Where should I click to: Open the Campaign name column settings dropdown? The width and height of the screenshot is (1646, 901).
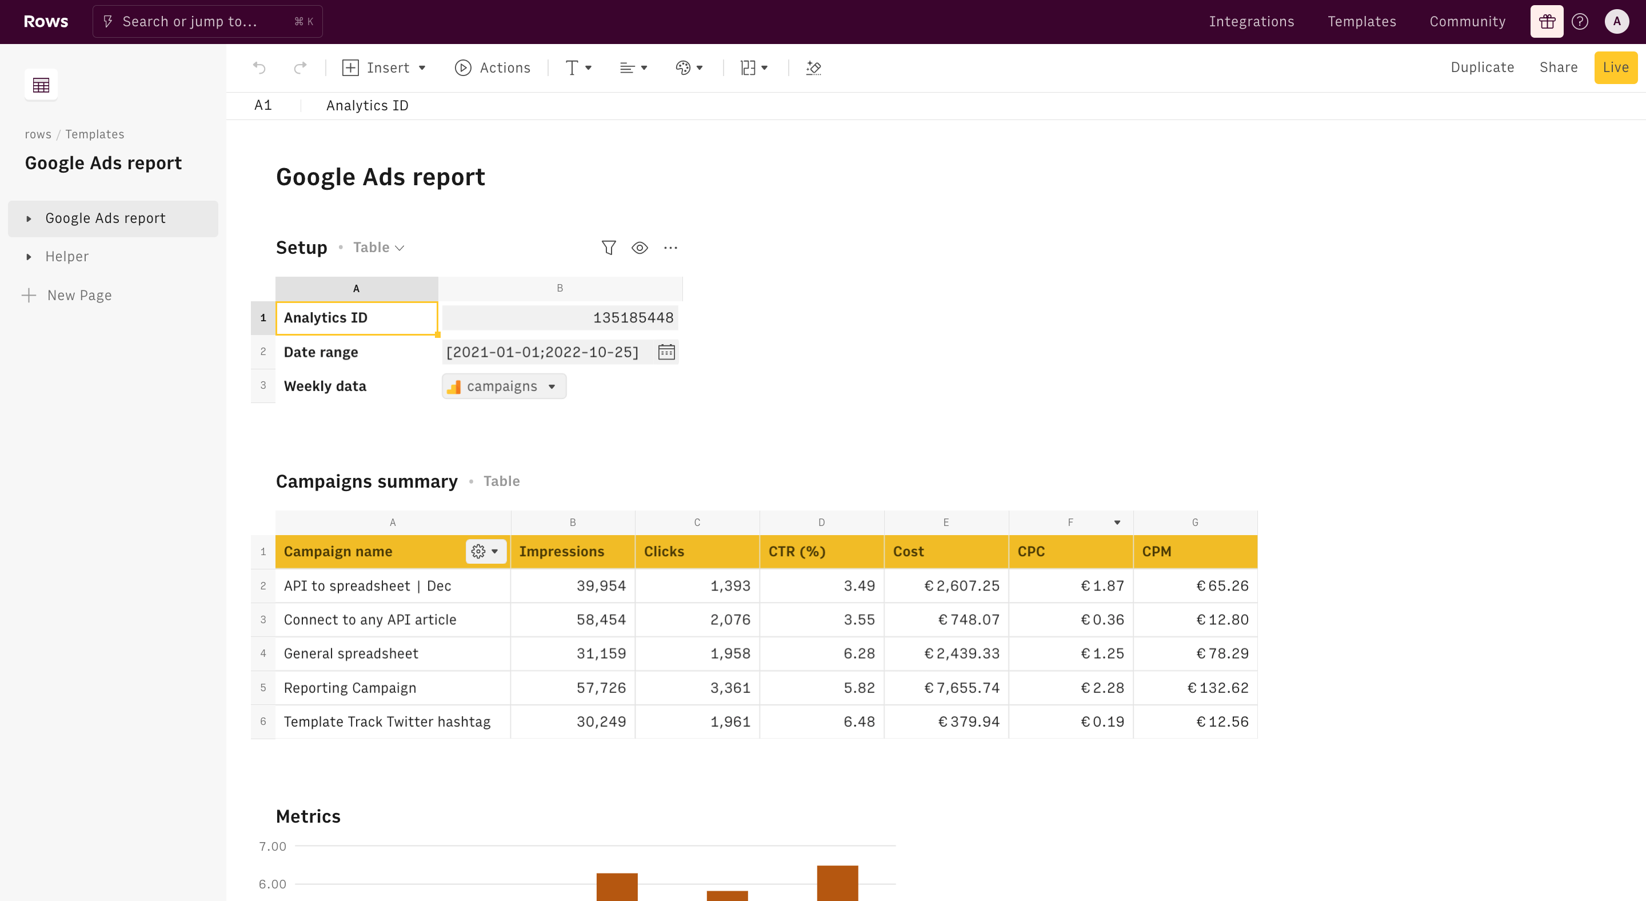(486, 552)
